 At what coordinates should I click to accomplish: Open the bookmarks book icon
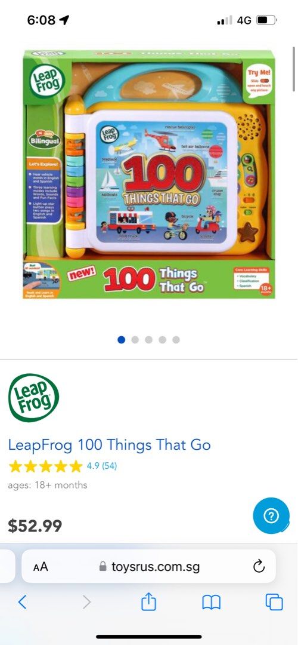(212, 603)
